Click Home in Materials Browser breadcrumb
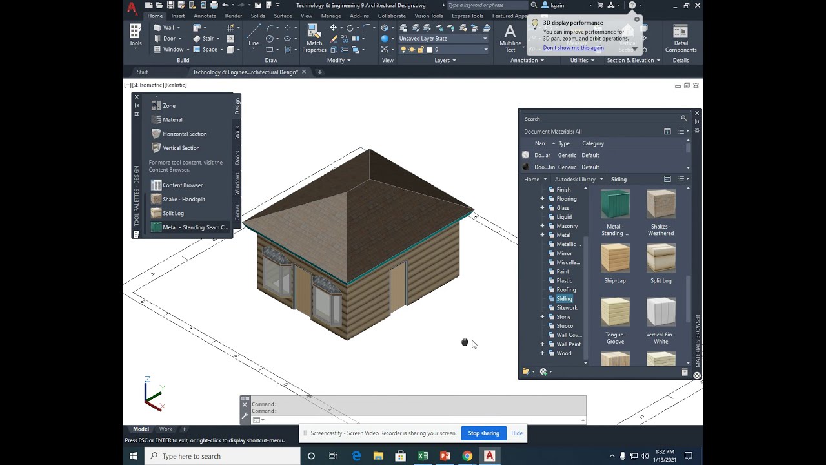Viewport: 826px width, 465px height. pos(532,180)
